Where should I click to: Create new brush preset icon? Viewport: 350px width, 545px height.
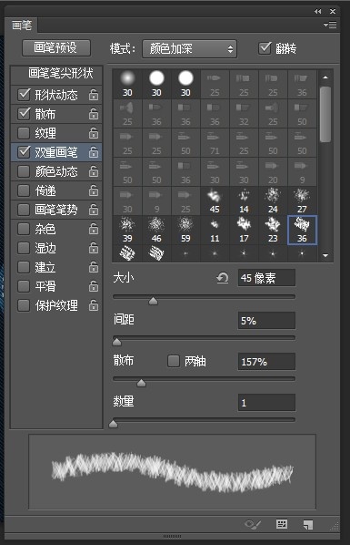(x=307, y=524)
